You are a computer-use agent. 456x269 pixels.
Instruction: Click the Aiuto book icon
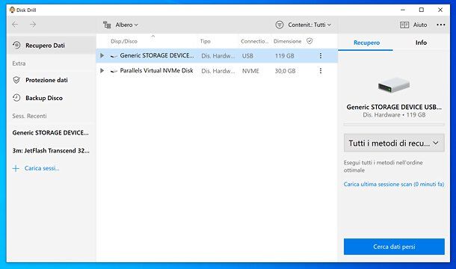[x=404, y=25]
